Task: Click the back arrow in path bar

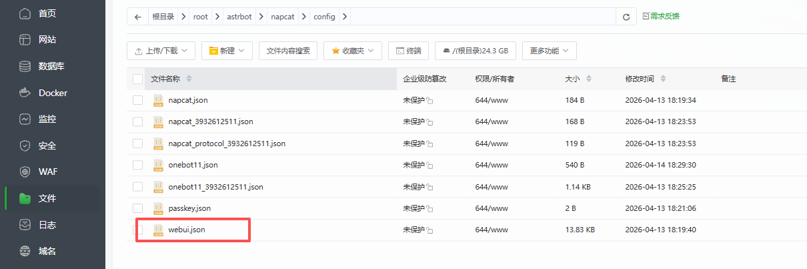Action: click(137, 17)
